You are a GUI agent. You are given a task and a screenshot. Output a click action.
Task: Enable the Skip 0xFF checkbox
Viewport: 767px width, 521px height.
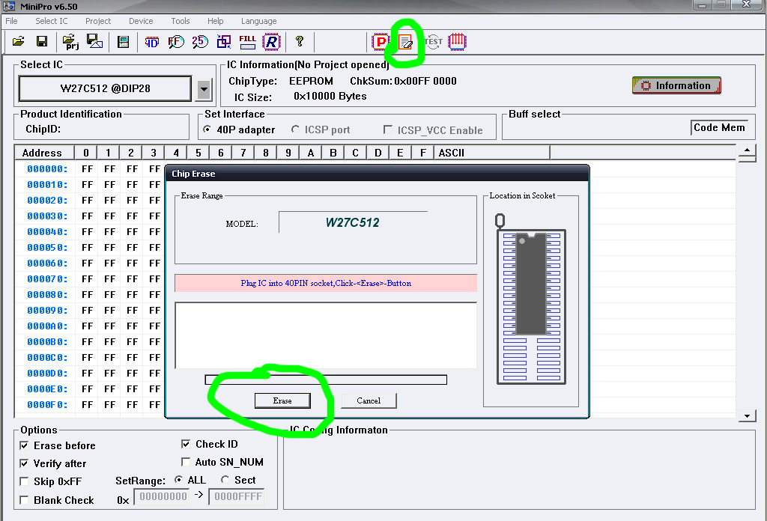(x=23, y=481)
